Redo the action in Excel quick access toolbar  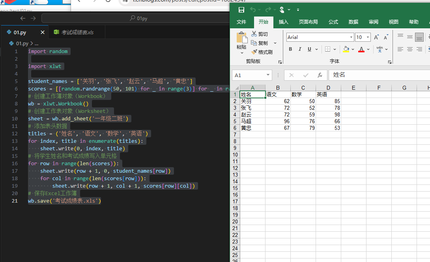268,10
